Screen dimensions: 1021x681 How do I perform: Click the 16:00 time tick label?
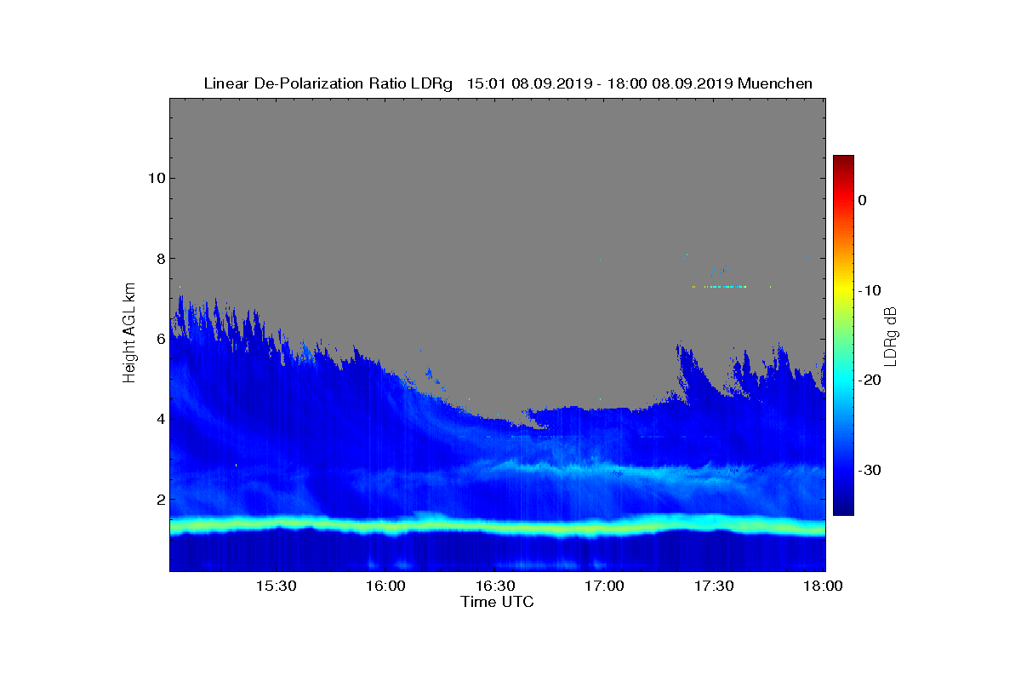pos(385,586)
